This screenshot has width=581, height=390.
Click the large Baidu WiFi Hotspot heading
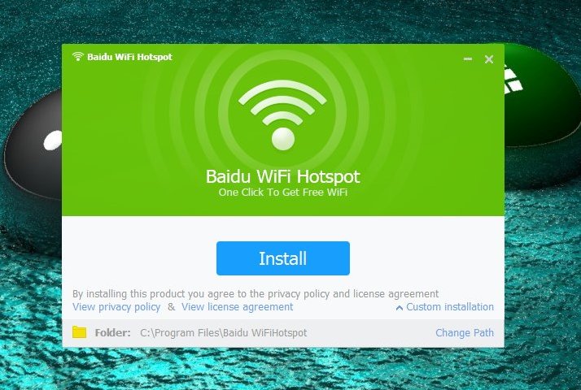point(282,176)
